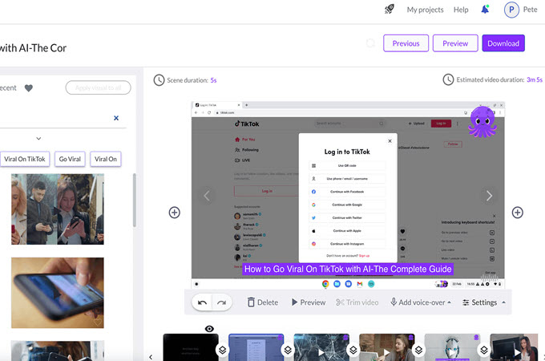
Task: Select the network mesh scene thumbnail
Action: tap(321, 347)
